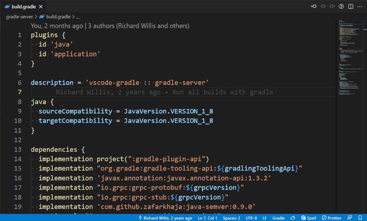The image size is (367, 221).
Task: Toggle file blame annotations icon
Action: coord(341,6)
